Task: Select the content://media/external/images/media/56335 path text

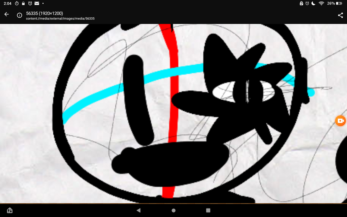Action: tap(60, 19)
